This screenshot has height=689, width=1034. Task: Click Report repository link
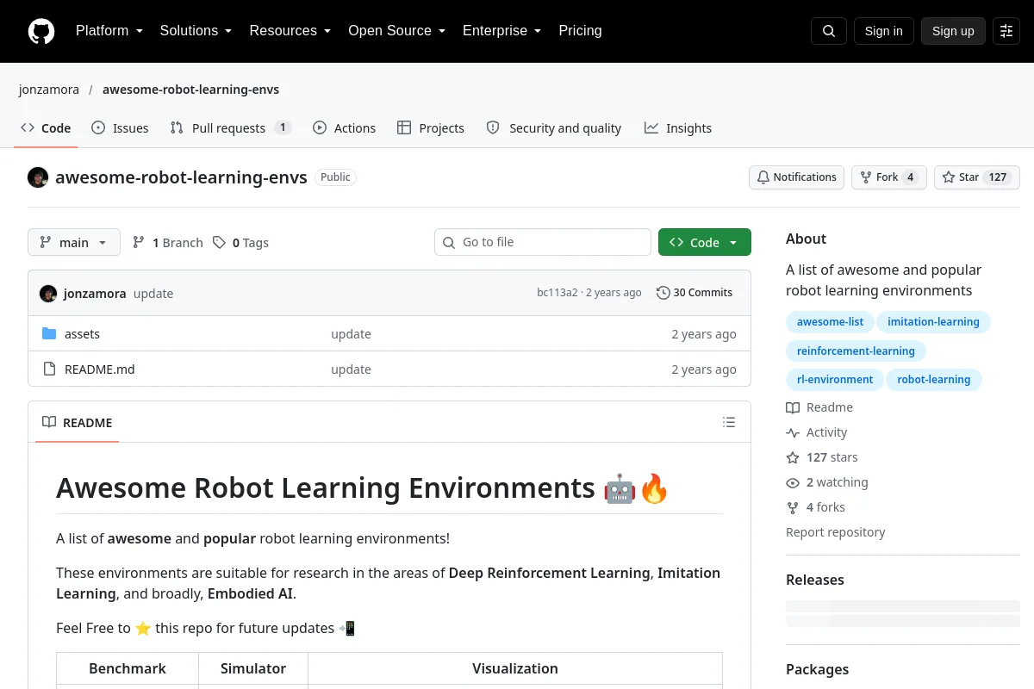[836, 532]
